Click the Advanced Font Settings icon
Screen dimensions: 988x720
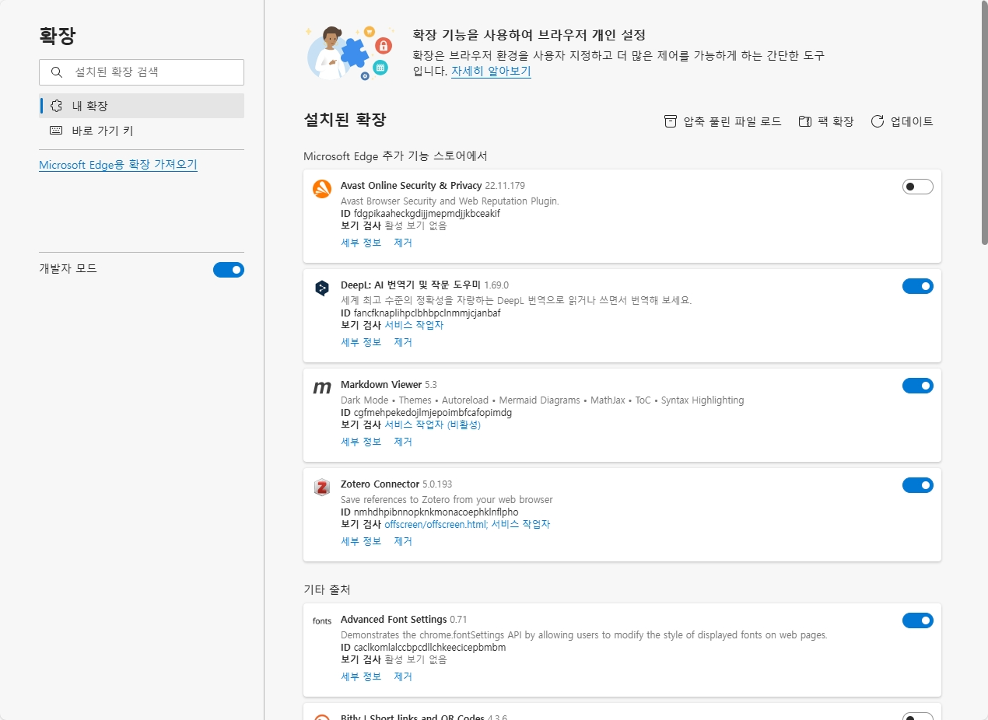322,621
